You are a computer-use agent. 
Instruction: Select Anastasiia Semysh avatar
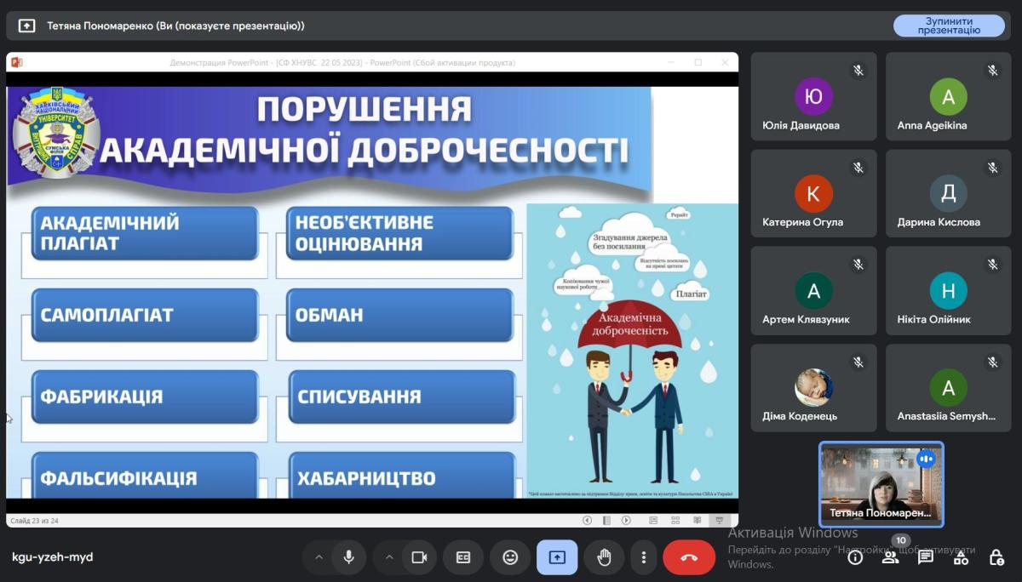948,388
